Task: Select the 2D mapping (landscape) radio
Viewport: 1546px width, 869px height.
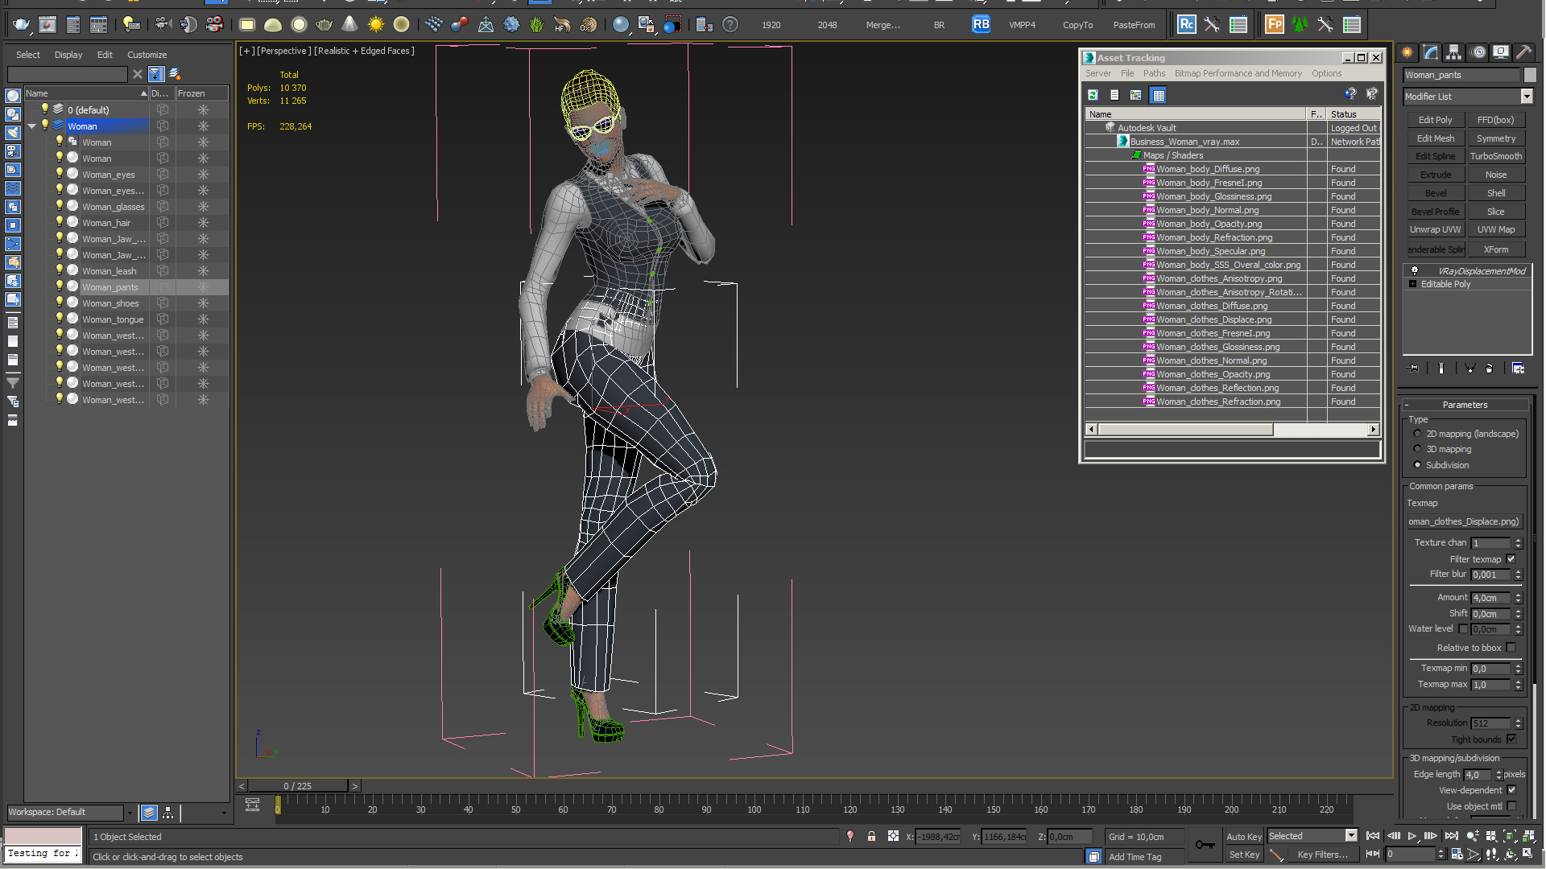Action: point(1417,434)
